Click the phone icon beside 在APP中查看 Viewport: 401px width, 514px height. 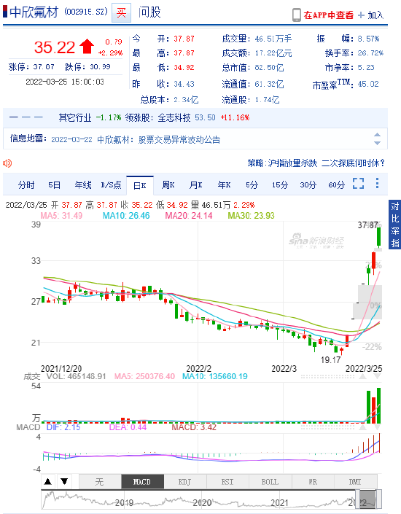pos(296,15)
